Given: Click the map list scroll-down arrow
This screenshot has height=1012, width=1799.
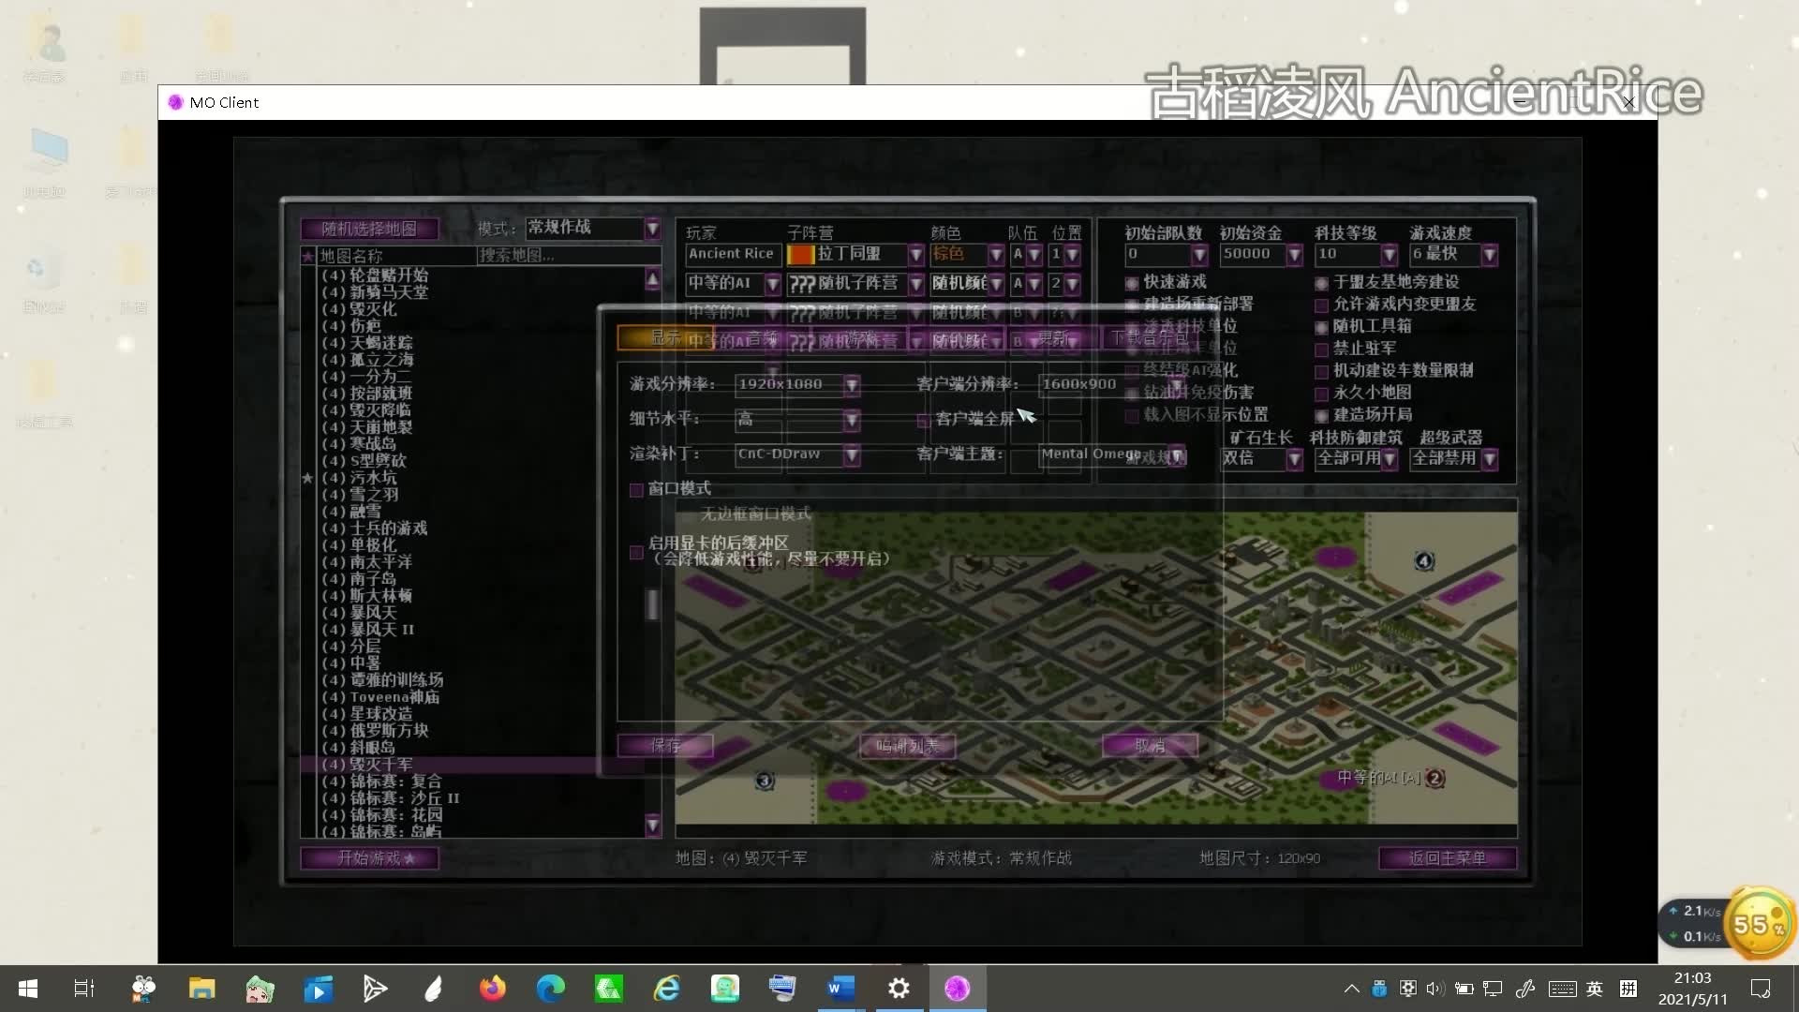Looking at the screenshot, I should coord(653,826).
